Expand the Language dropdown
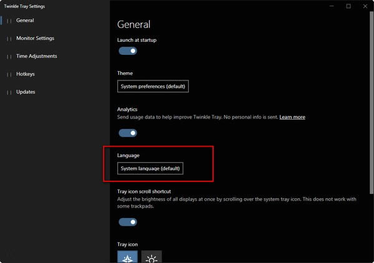This screenshot has width=374, height=263. [x=150, y=169]
